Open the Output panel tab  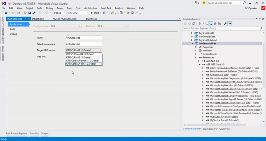(45, 133)
